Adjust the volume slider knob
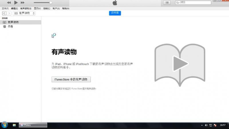 [51, 3]
